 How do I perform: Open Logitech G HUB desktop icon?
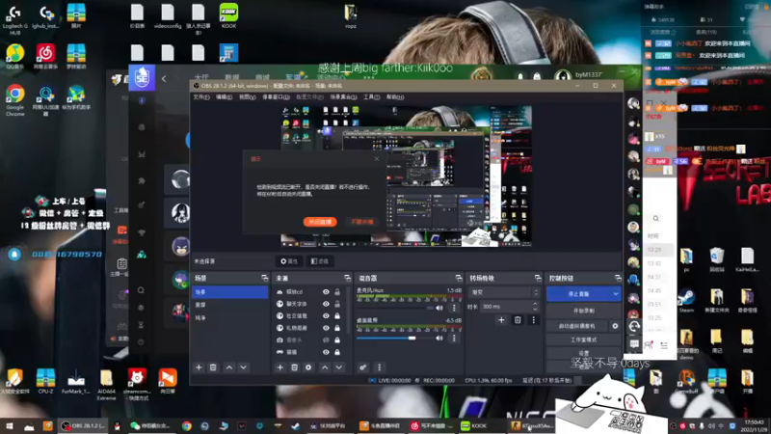coord(15,18)
